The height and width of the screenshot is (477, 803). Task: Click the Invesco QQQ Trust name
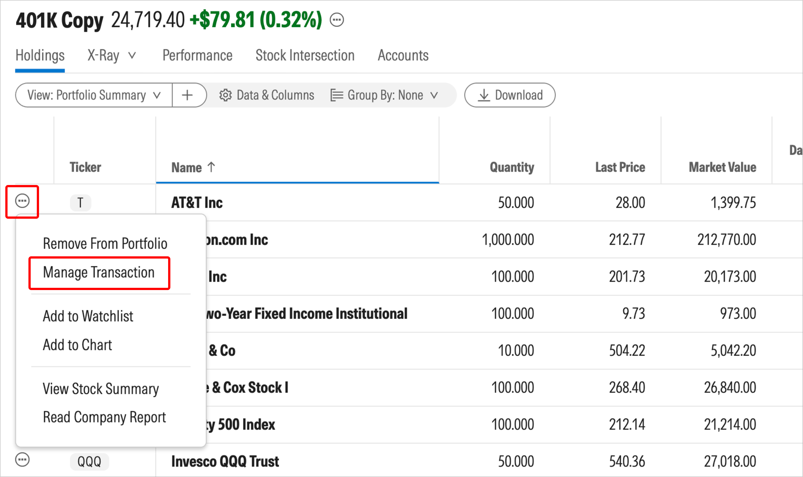[x=225, y=461]
